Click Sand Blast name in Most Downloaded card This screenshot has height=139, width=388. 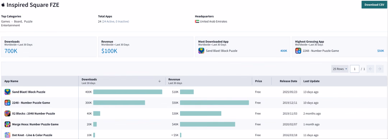pos(221,51)
